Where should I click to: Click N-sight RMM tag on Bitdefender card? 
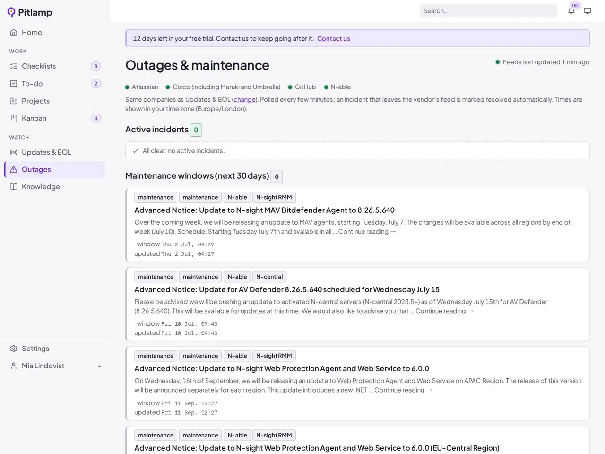pos(274,197)
